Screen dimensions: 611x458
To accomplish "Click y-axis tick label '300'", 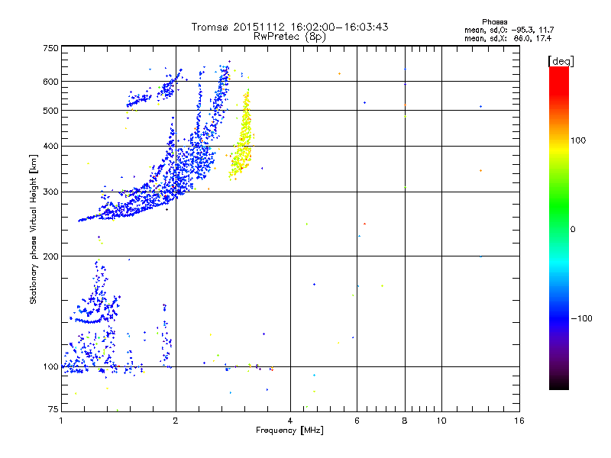I will (50, 192).
